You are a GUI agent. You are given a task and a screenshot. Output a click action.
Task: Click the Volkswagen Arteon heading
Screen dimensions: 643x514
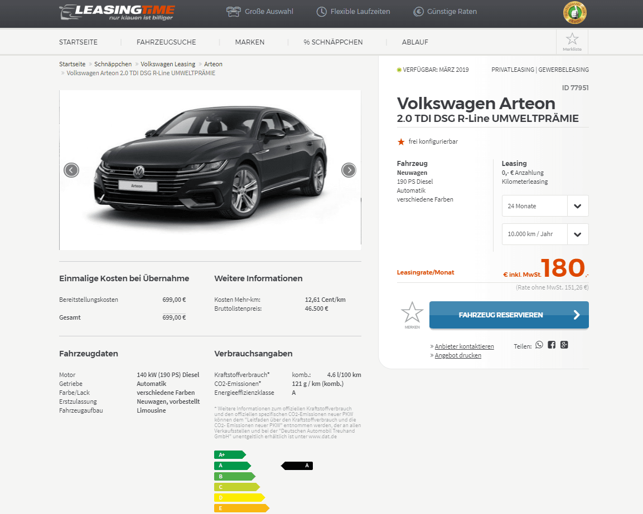476,104
